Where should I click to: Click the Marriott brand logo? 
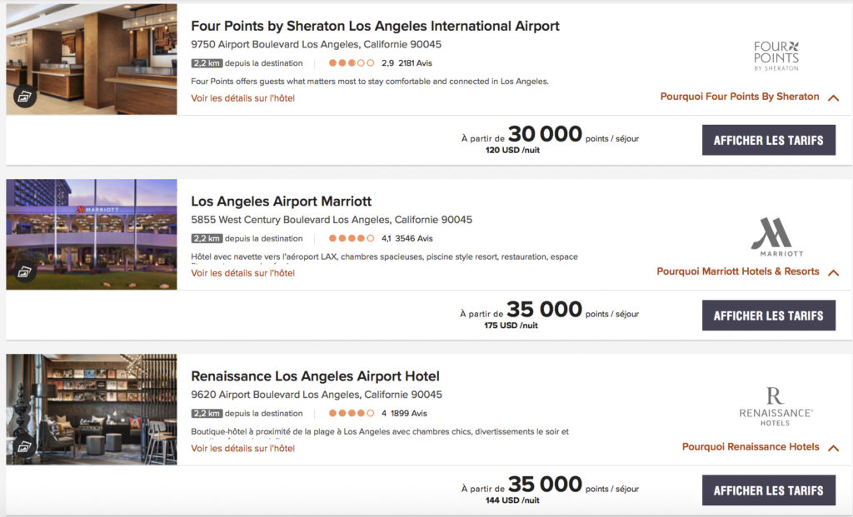click(776, 236)
